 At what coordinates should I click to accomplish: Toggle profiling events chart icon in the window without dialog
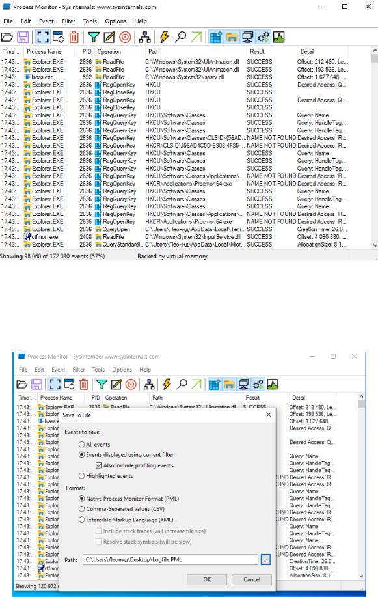278,37
